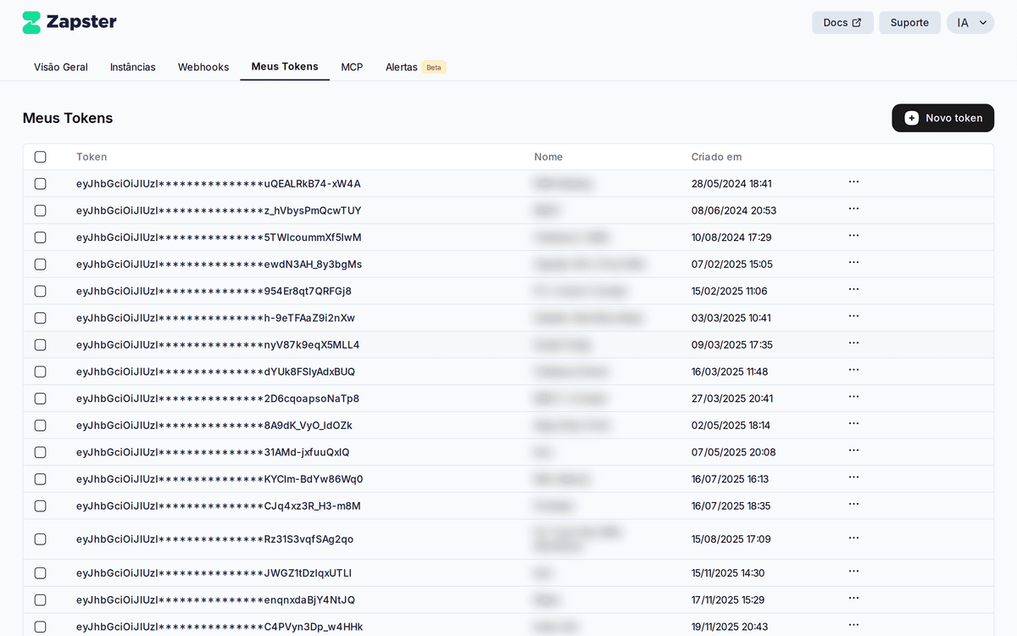Open the ellipsis menu for token created 16/07/2025 18:35

tap(853, 505)
